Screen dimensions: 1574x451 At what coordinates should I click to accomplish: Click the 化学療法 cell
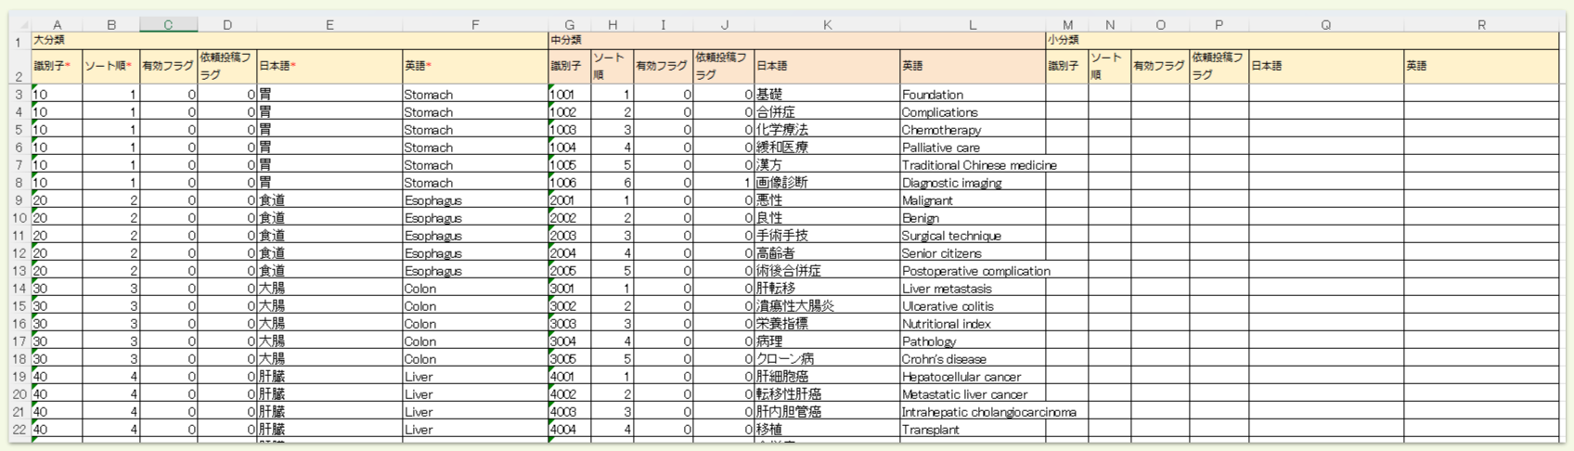point(827,129)
